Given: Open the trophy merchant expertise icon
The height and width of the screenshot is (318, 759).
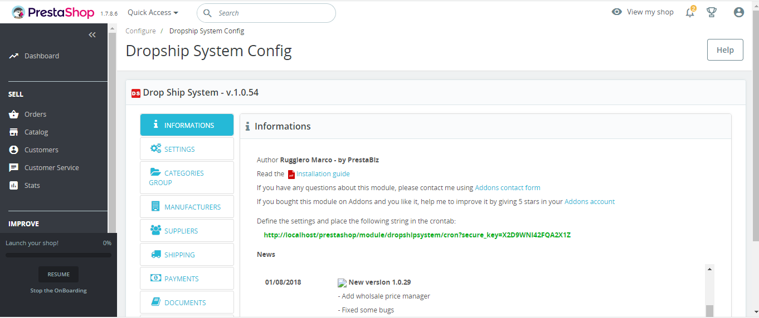Looking at the screenshot, I should pyautogui.click(x=712, y=12).
